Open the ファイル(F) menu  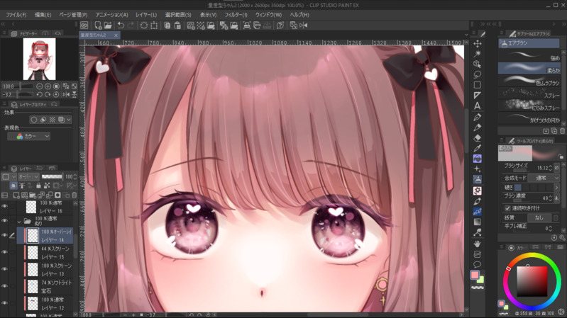(16, 15)
